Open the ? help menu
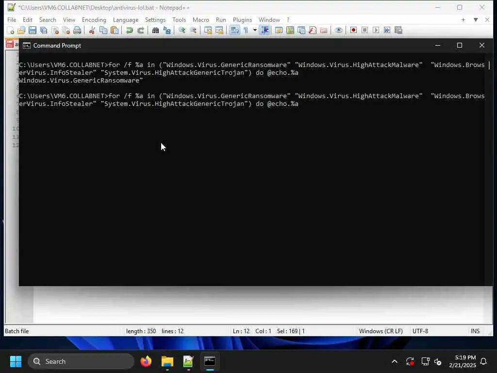Viewport: 497px width, 373px height. click(x=288, y=19)
